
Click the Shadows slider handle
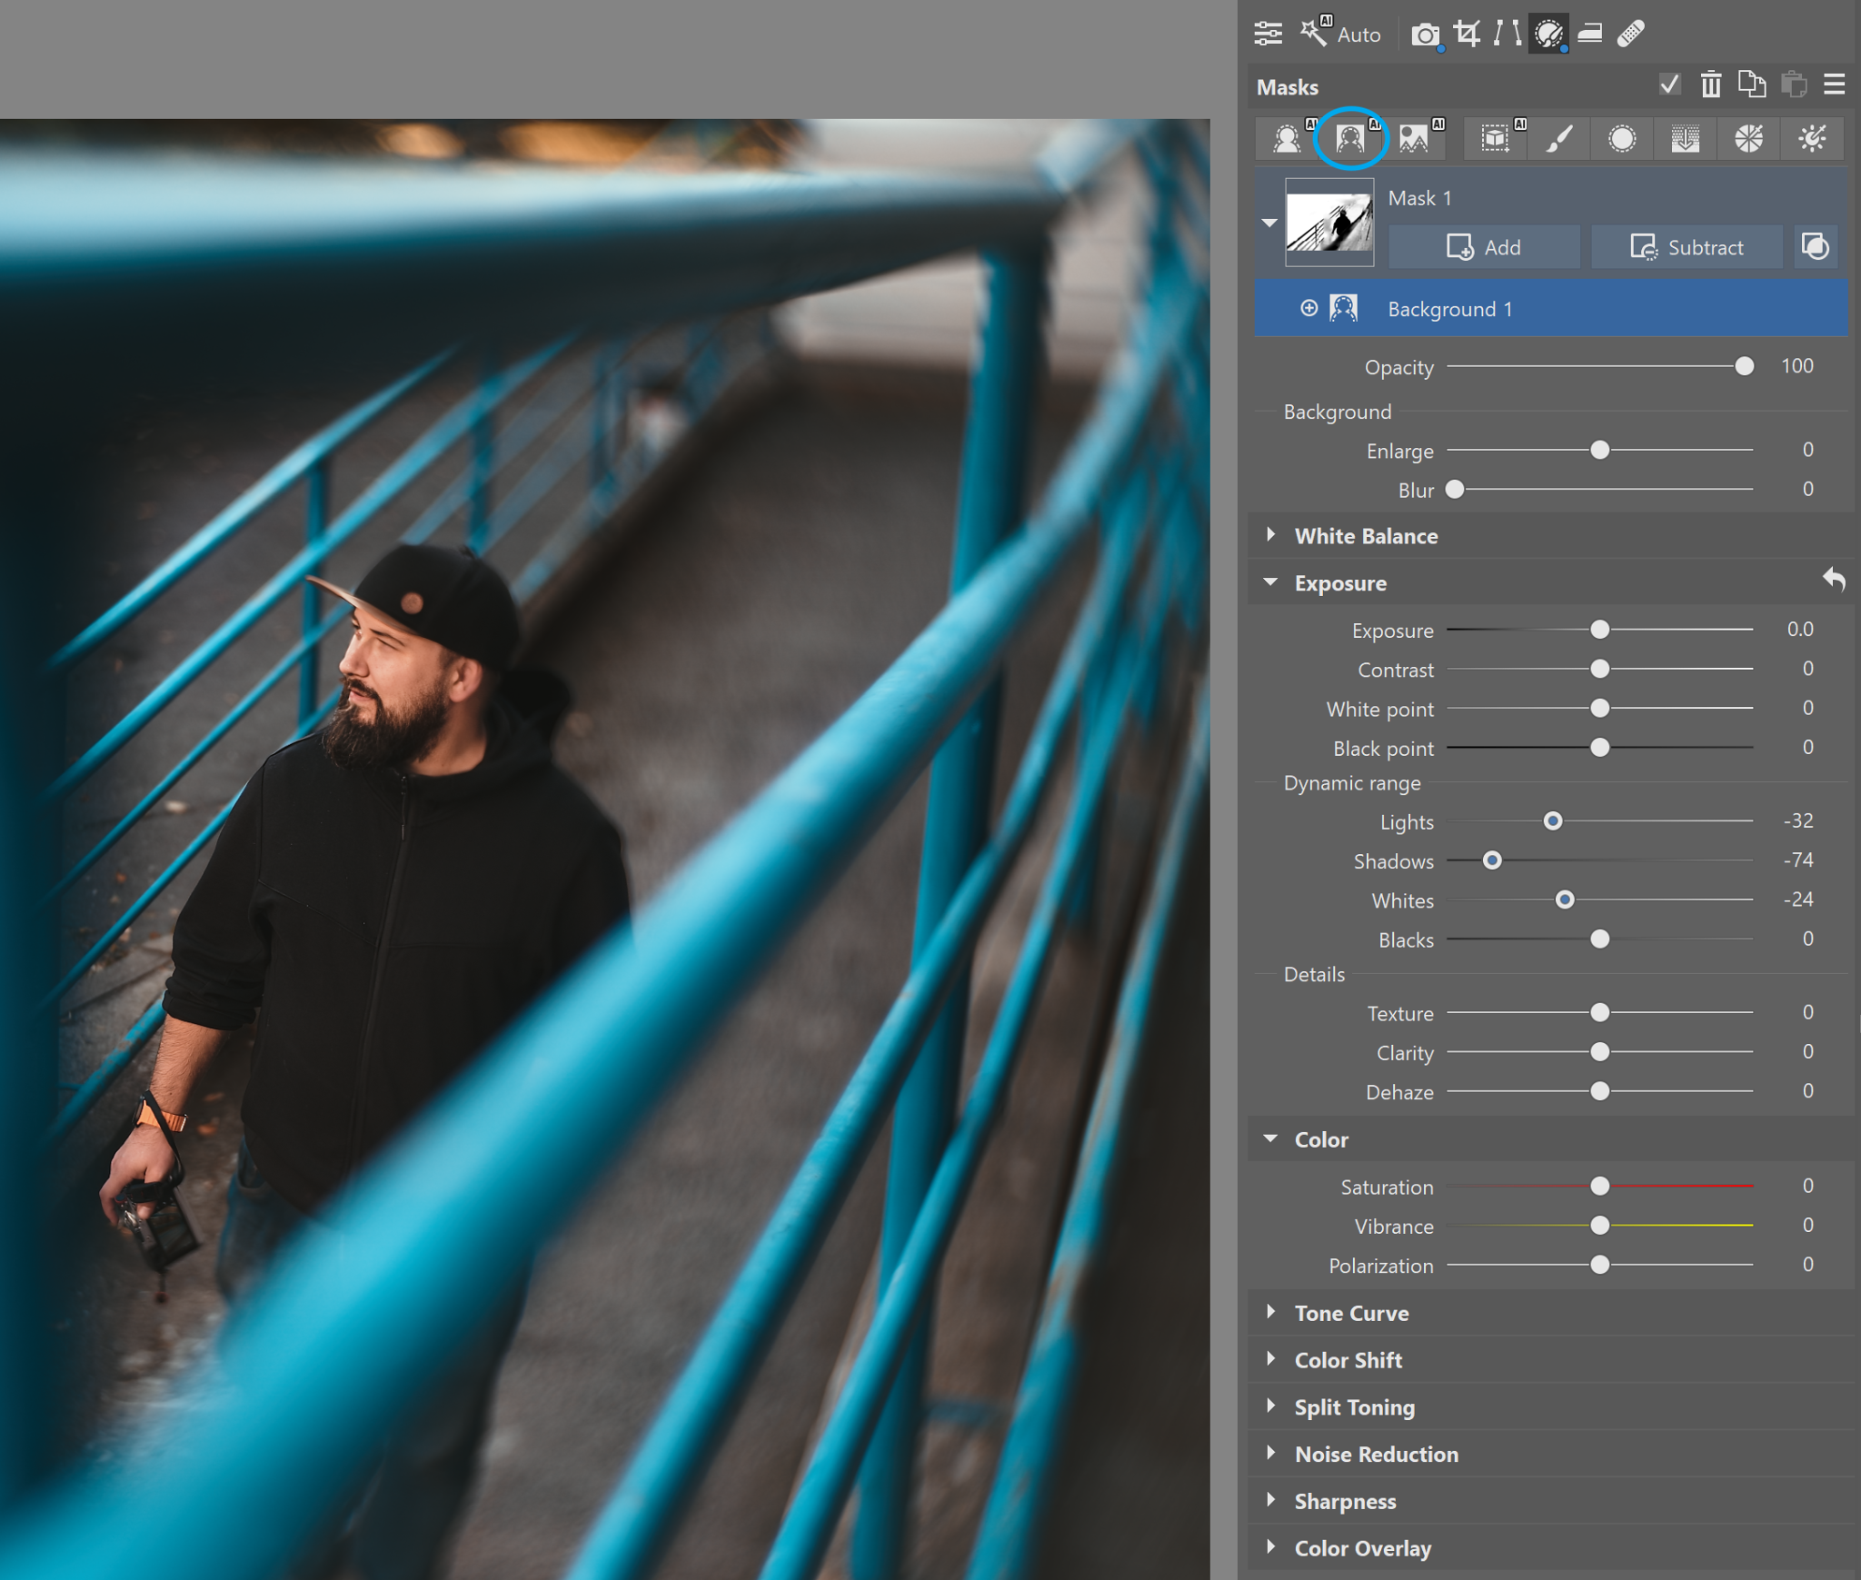point(1492,860)
